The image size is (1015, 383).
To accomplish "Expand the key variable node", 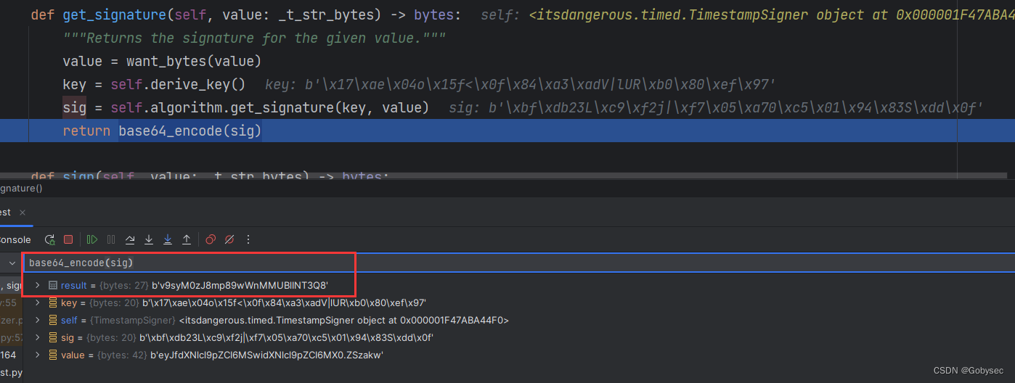I will (x=38, y=302).
